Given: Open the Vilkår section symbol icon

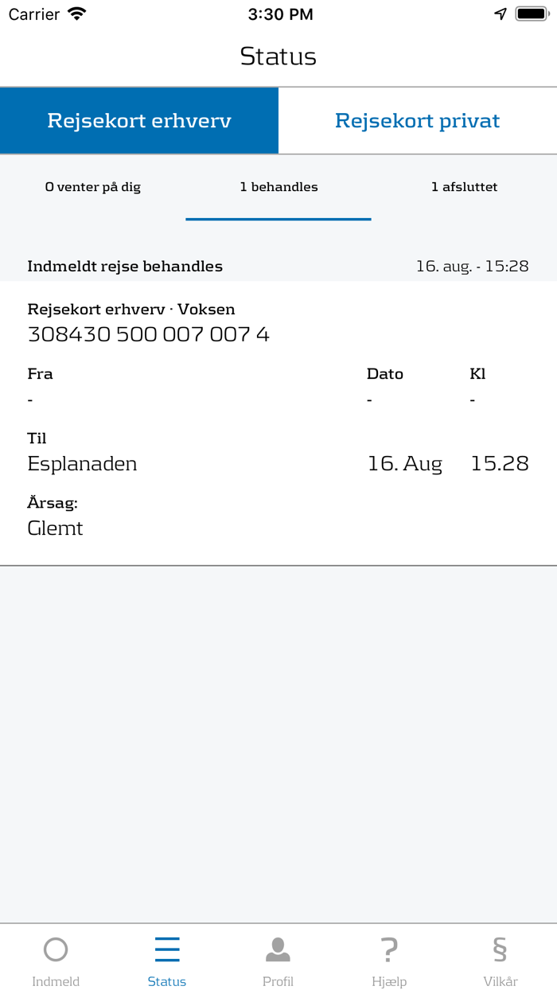Looking at the screenshot, I should click(500, 949).
